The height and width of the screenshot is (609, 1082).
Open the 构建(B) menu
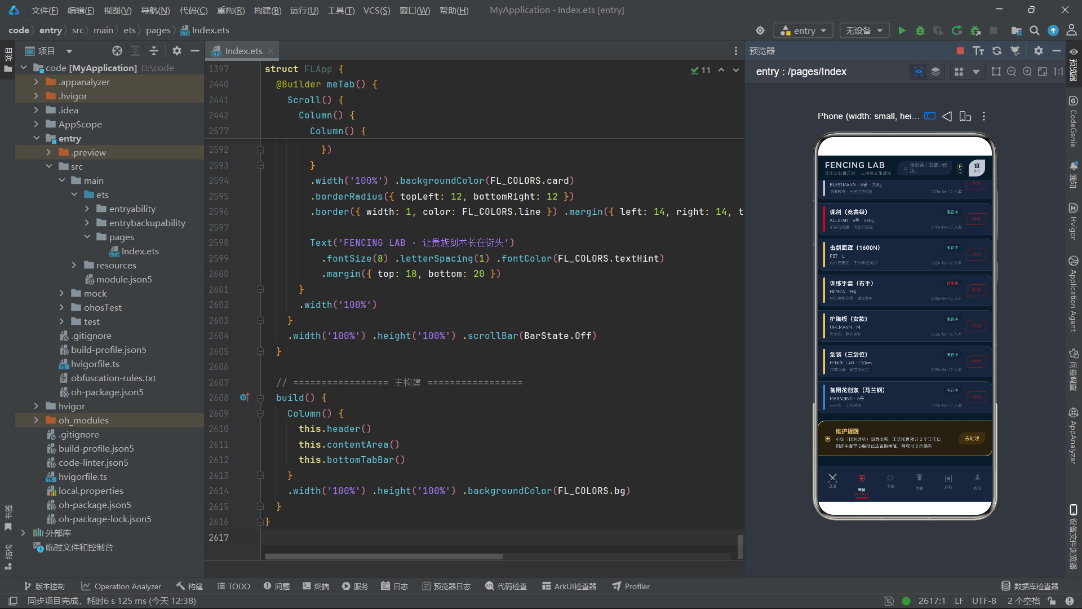tap(268, 10)
